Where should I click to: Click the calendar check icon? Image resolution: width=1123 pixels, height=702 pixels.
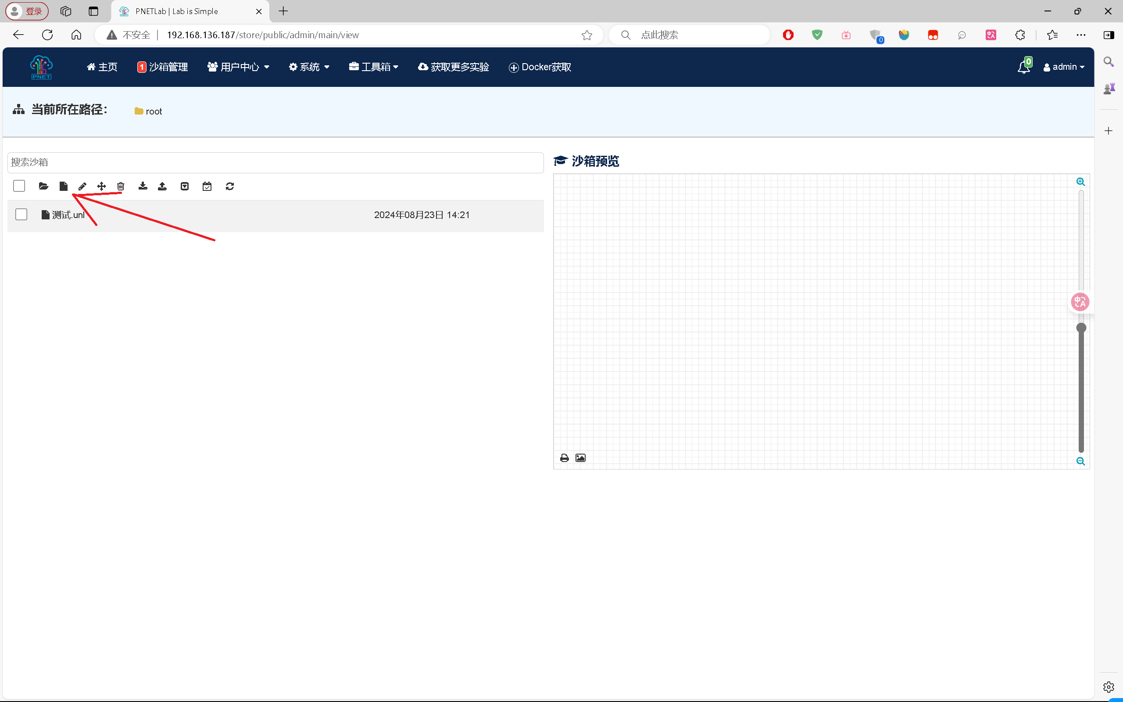coord(207,186)
